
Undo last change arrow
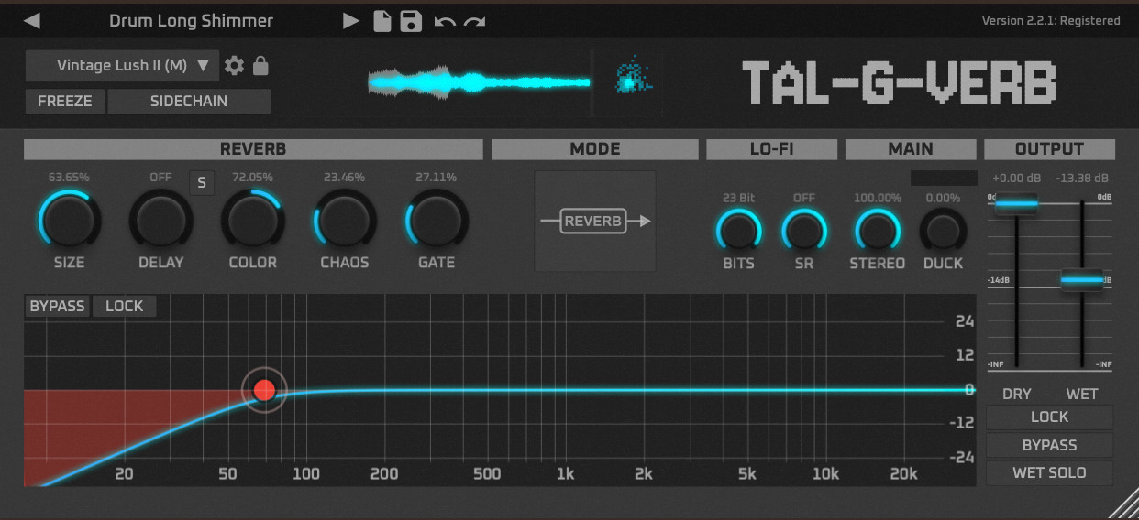pos(445,21)
